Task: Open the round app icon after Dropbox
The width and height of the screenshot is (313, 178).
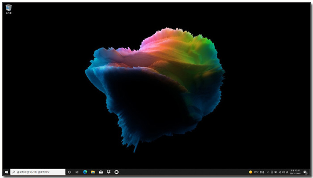Action: 117,172
